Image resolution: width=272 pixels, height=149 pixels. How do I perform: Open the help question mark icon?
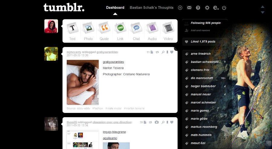pyautogui.click(x=198, y=8)
